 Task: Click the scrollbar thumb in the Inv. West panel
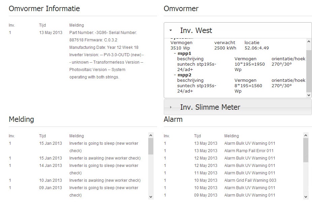coord(309,71)
